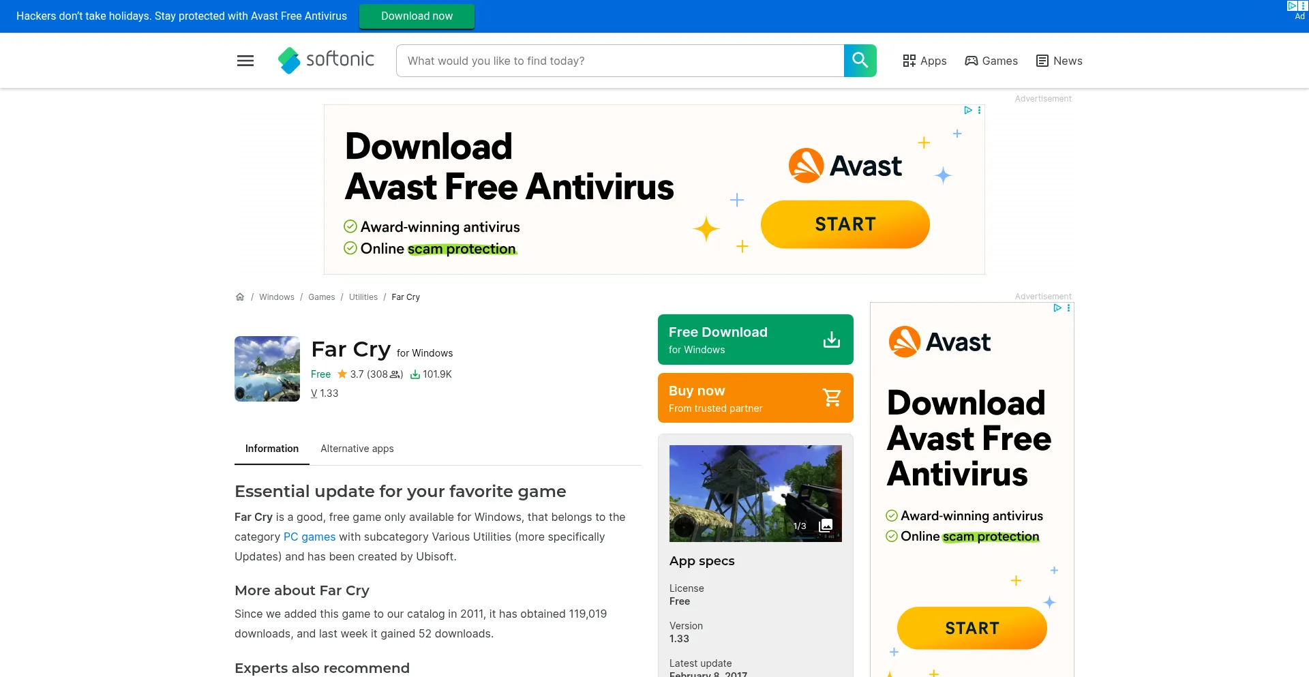The image size is (1309, 677).
Task: Open the News section
Action: [x=1059, y=61]
